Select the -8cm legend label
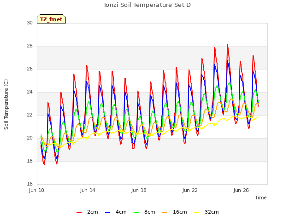This screenshot has width=295, height=221. tap(149, 212)
